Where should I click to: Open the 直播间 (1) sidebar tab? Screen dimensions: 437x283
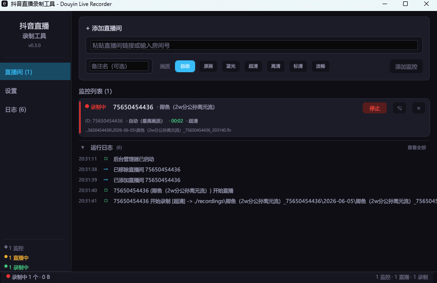[35, 72]
